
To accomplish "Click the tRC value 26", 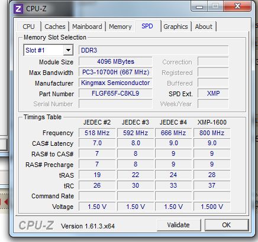I will (97, 185).
